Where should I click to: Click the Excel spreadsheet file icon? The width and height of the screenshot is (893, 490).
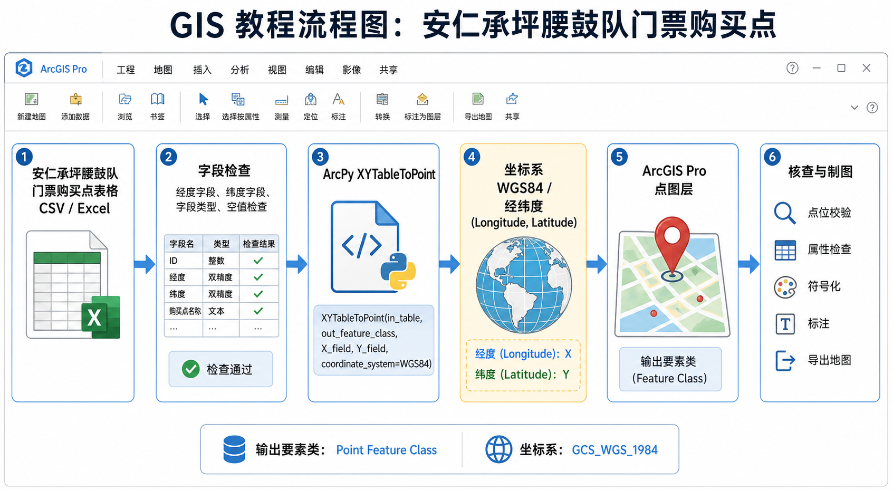(x=73, y=284)
